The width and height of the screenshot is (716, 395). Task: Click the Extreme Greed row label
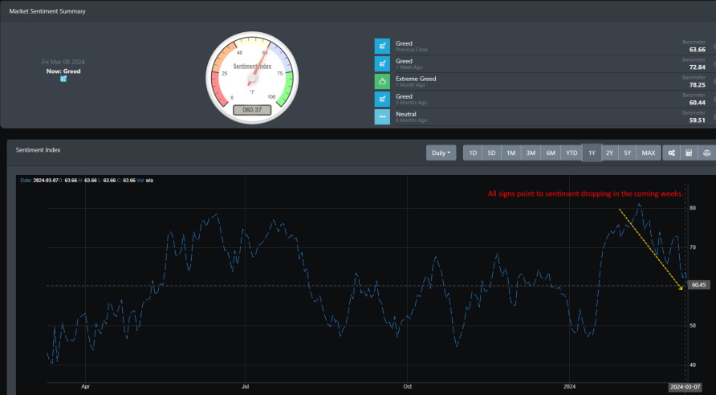416,79
